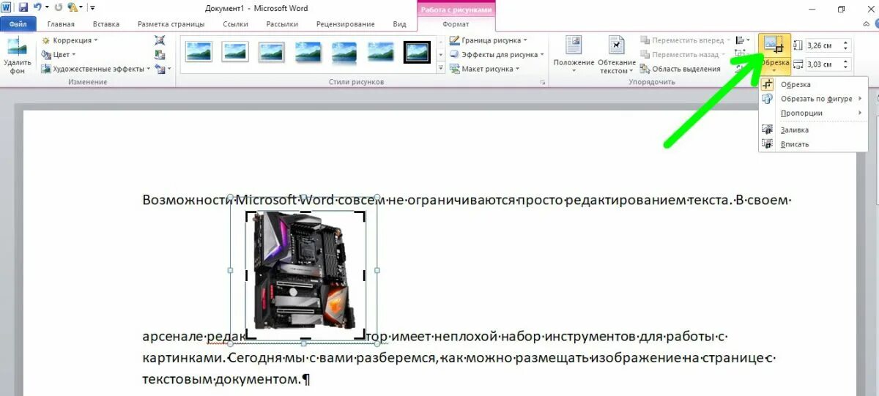Click the Удалить фон button
Screen dimensions: 879x396
click(x=17, y=56)
